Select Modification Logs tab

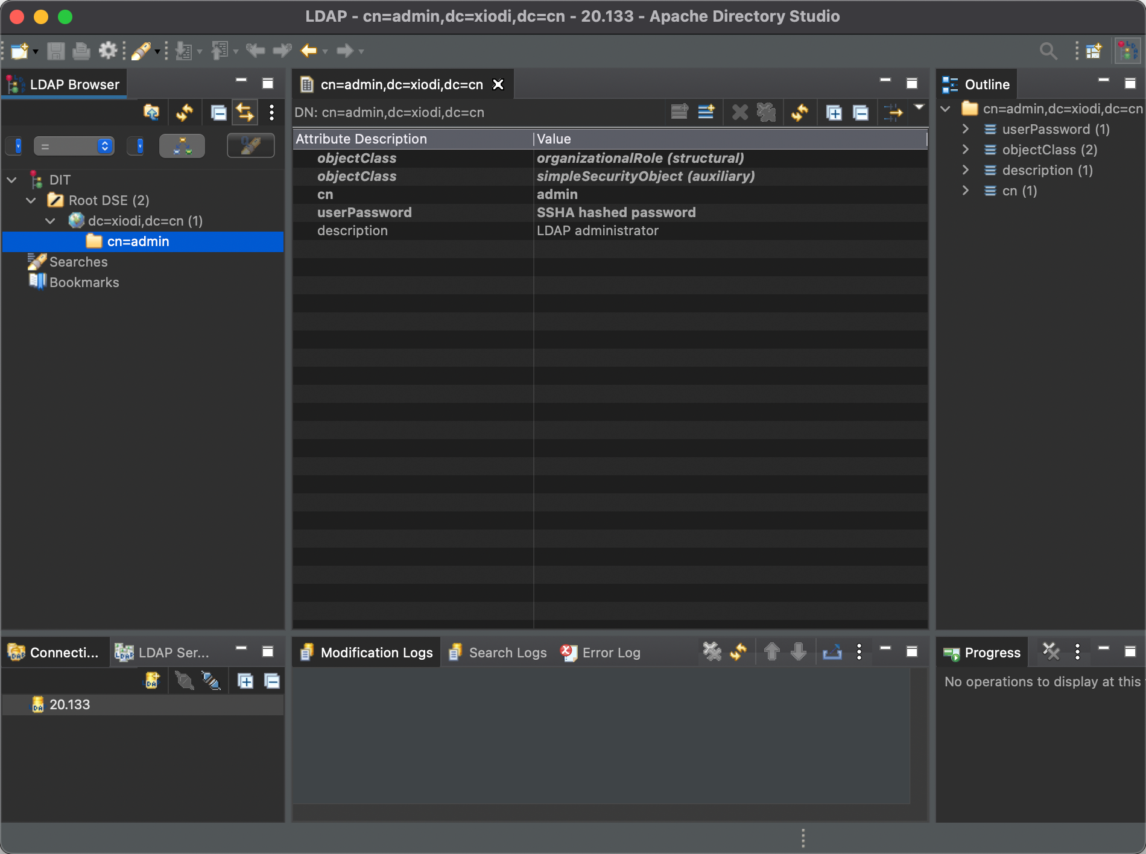click(x=367, y=653)
